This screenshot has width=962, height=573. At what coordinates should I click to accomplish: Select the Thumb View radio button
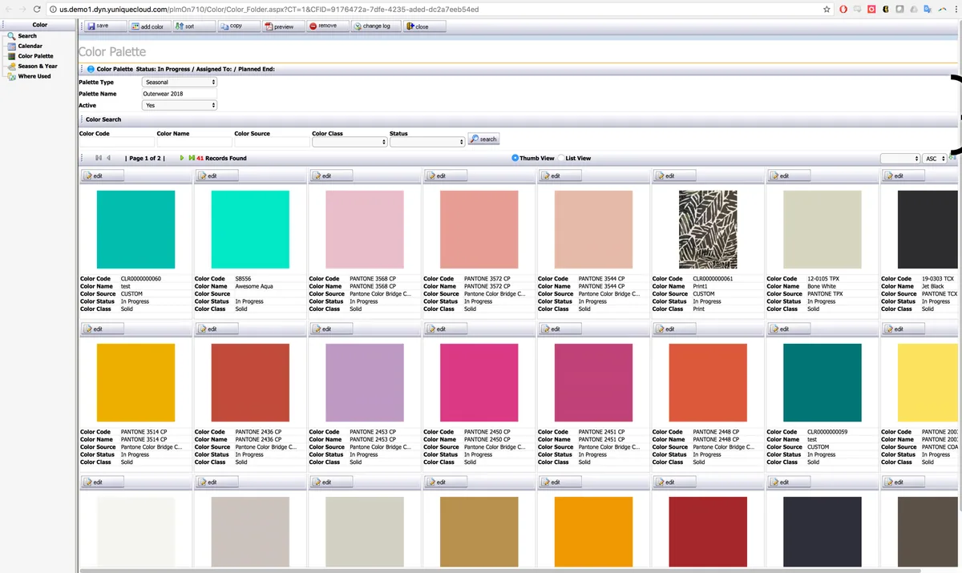pyautogui.click(x=515, y=158)
